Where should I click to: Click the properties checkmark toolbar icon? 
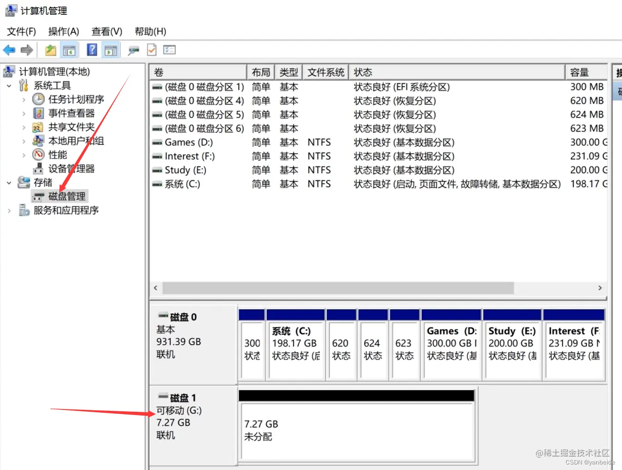[152, 49]
